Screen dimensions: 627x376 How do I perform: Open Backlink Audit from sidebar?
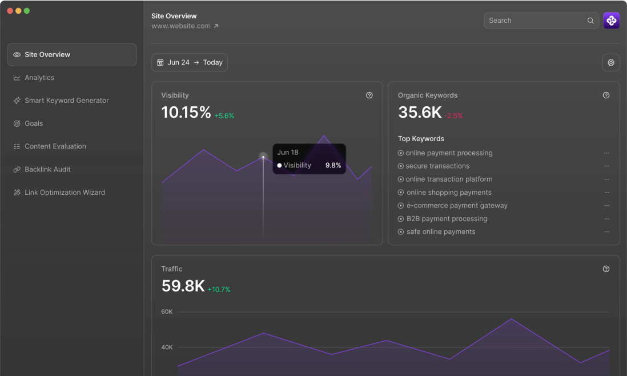47,170
